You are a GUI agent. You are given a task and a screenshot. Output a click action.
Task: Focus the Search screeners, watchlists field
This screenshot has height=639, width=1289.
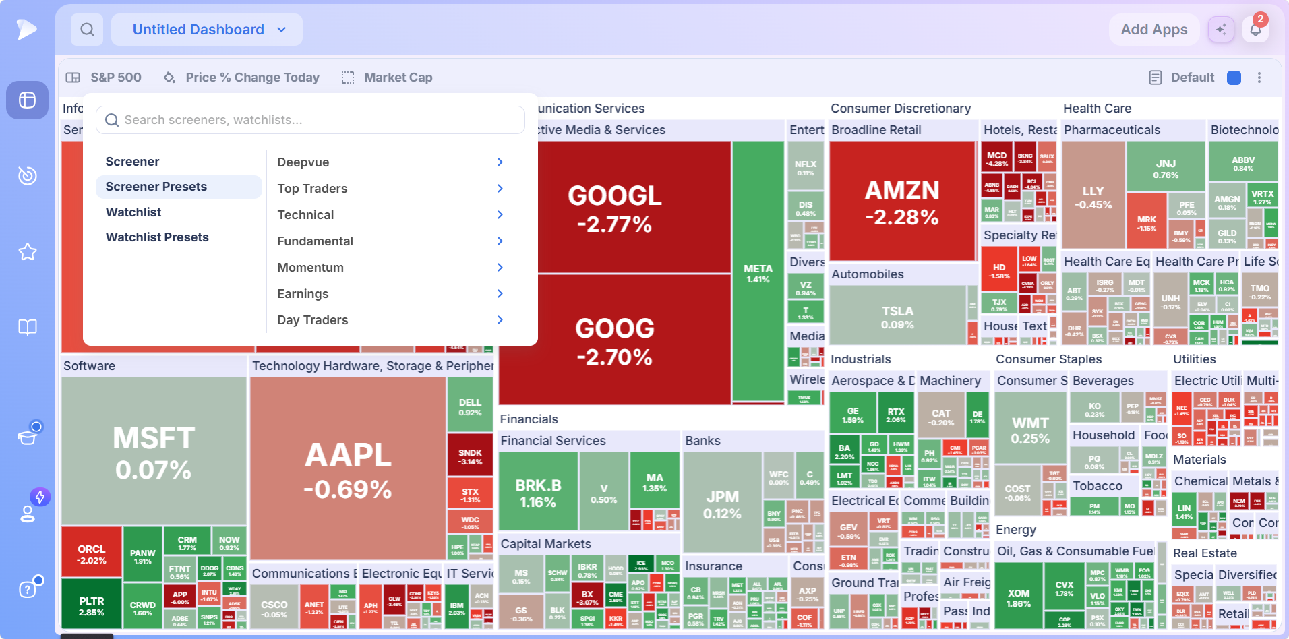pos(310,120)
